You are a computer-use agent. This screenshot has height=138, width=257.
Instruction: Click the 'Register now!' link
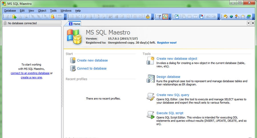coord(167,43)
